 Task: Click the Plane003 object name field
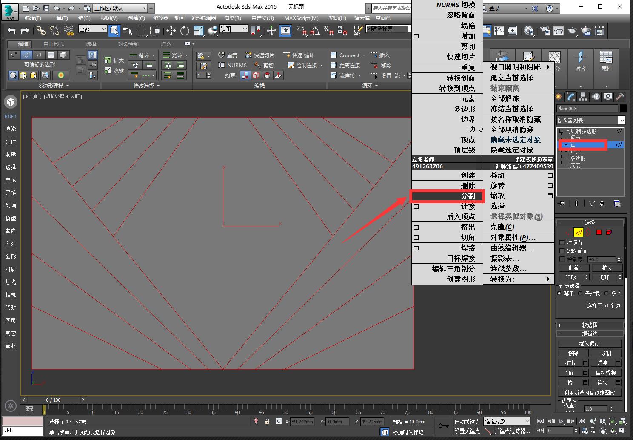coord(587,109)
